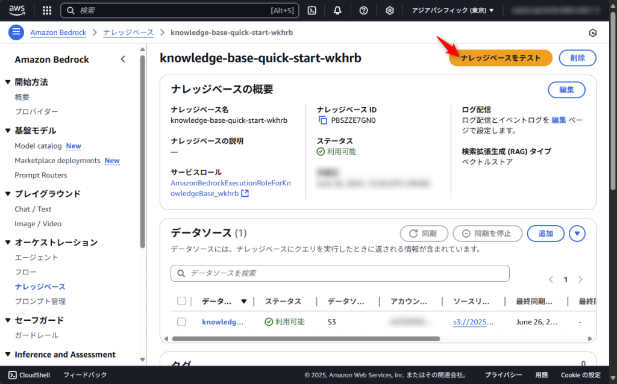Open the knowledg... data source link
This screenshot has height=384, width=617.
tap(223, 322)
